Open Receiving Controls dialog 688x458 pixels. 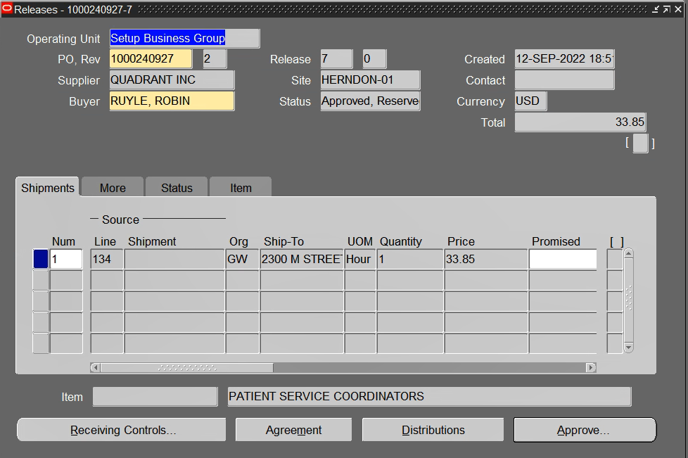[122, 430]
